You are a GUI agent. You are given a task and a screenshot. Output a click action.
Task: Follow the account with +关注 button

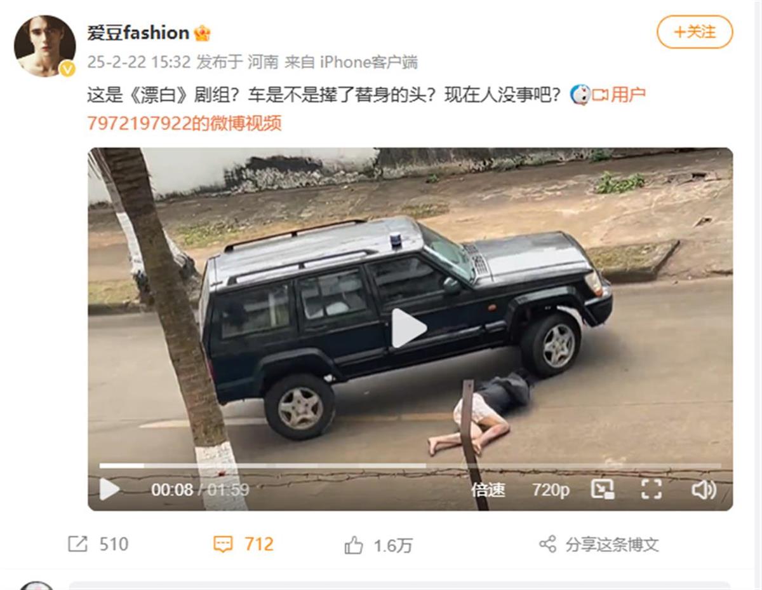(695, 32)
